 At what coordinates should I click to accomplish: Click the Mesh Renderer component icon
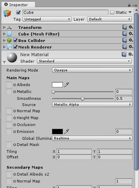point(9,47)
